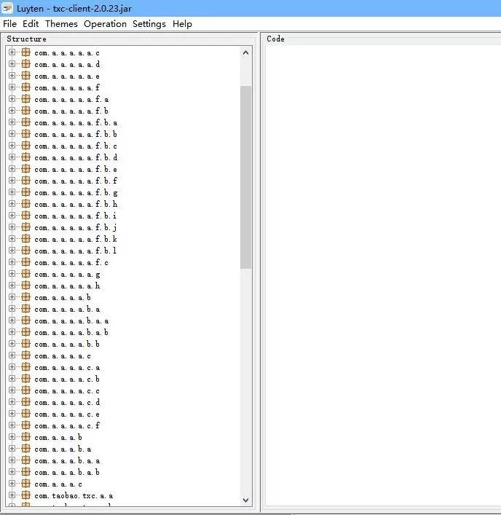Image resolution: width=501 pixels, height=515 pixels.
Task: Click package icon of com.a.a.a.a.a.f.c
Action: click(26, 262)
